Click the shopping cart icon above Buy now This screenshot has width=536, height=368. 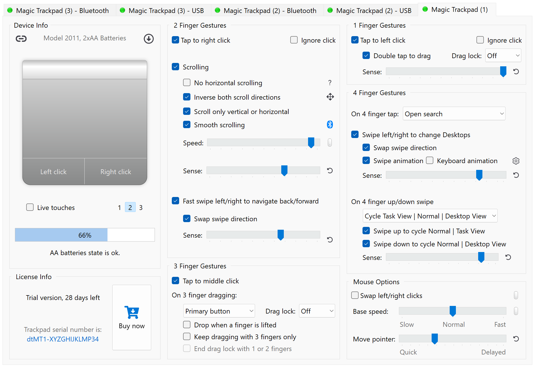[x=131, y=312]
